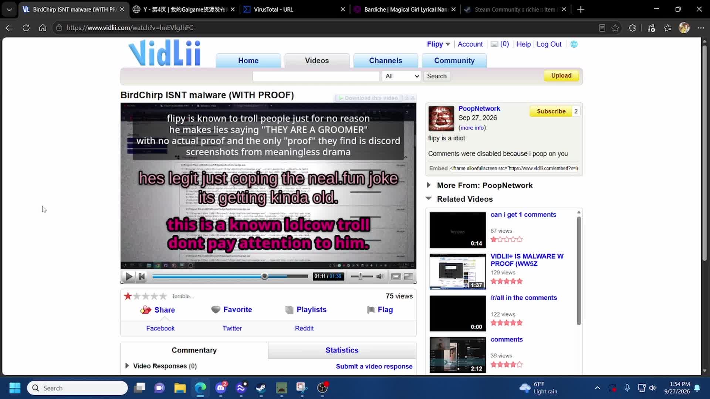Screen dimensions: 710x399
Task: Adjust the player volume slider
Action: click(361, 276)
